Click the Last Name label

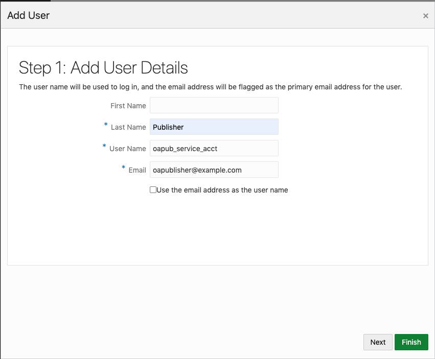128,127
